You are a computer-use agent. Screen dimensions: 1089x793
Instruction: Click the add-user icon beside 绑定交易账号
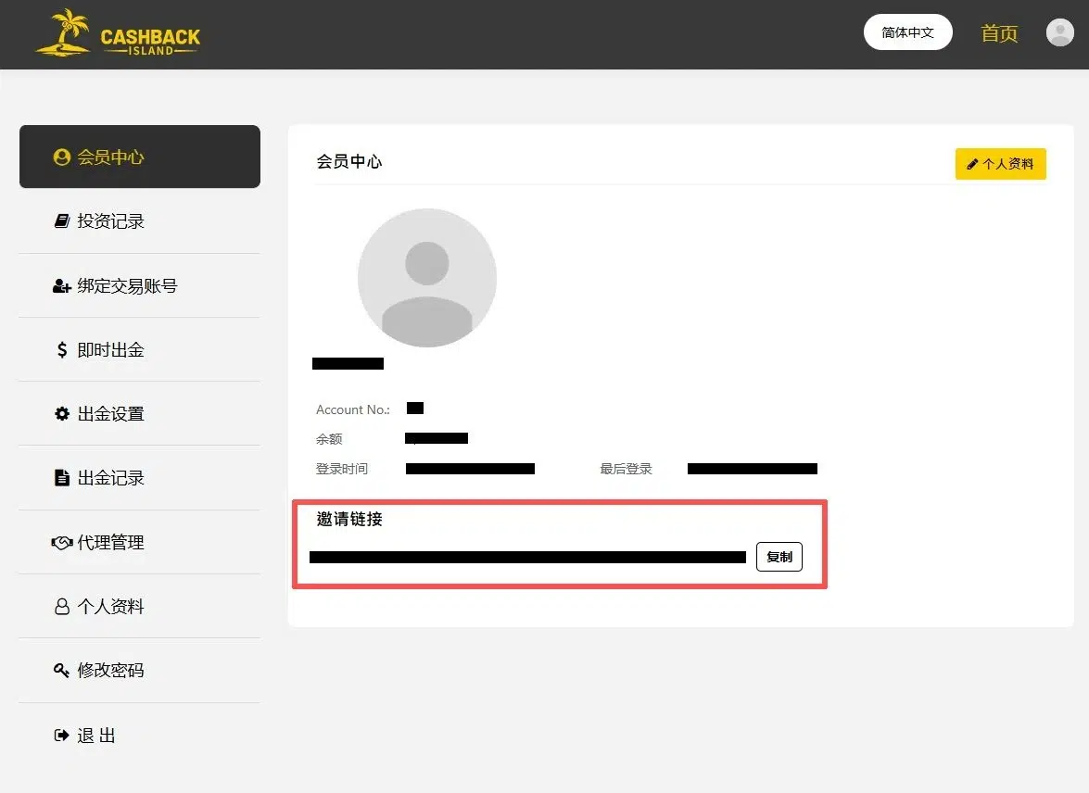62,285
